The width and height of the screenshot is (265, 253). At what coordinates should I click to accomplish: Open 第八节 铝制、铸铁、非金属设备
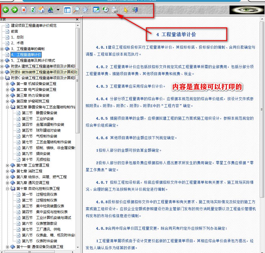[x=49, y=148]
